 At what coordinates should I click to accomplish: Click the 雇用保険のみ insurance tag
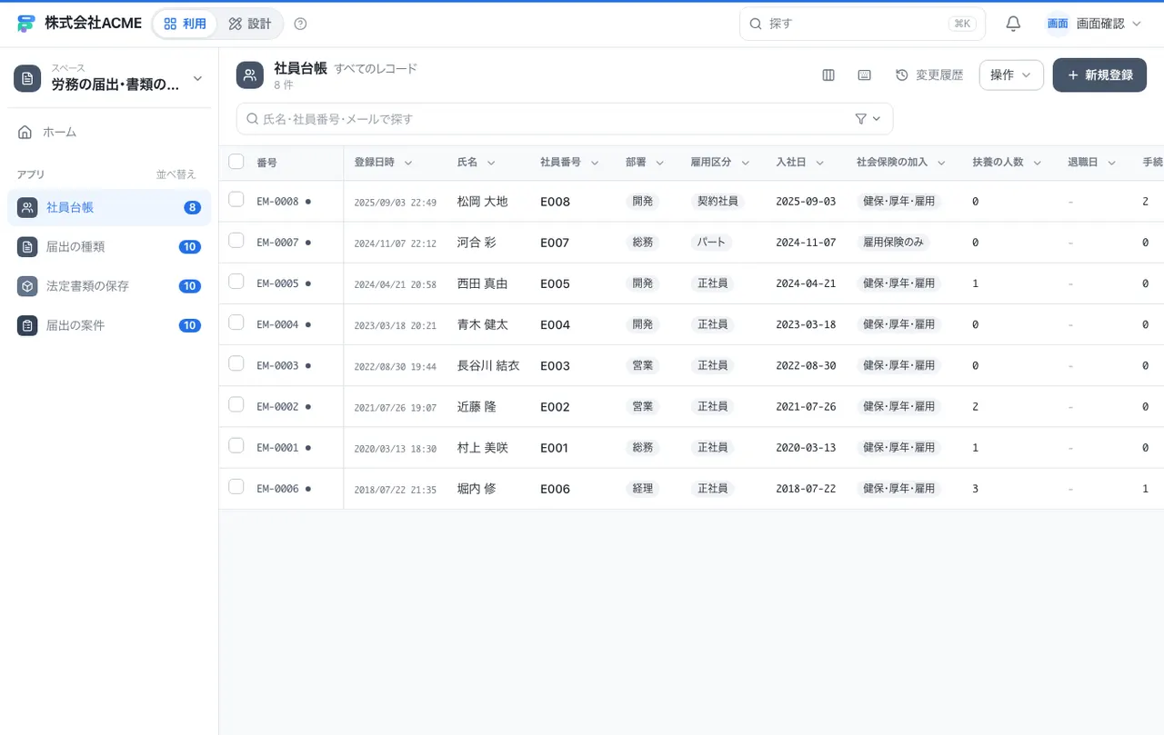[x=892, y=243]
